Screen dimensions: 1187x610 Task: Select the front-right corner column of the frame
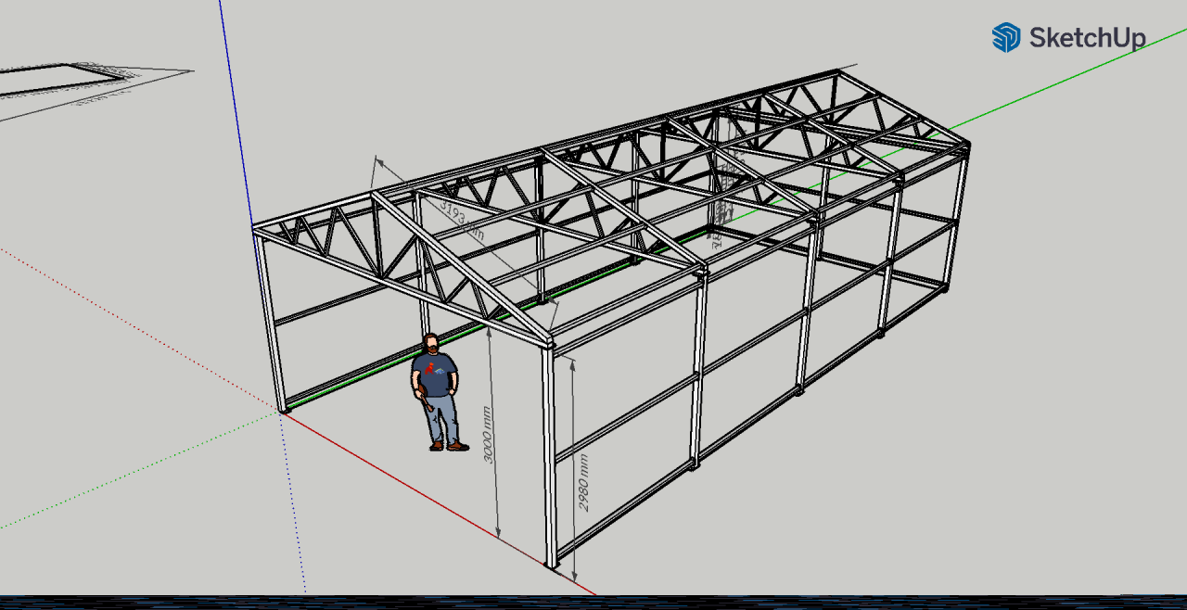coord(549,454)
